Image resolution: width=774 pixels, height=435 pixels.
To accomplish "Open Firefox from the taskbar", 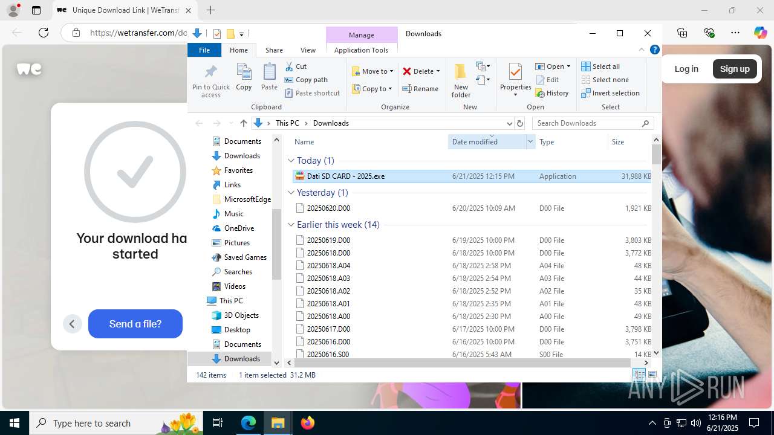I will pyautogui.click(x=308, y=423).
